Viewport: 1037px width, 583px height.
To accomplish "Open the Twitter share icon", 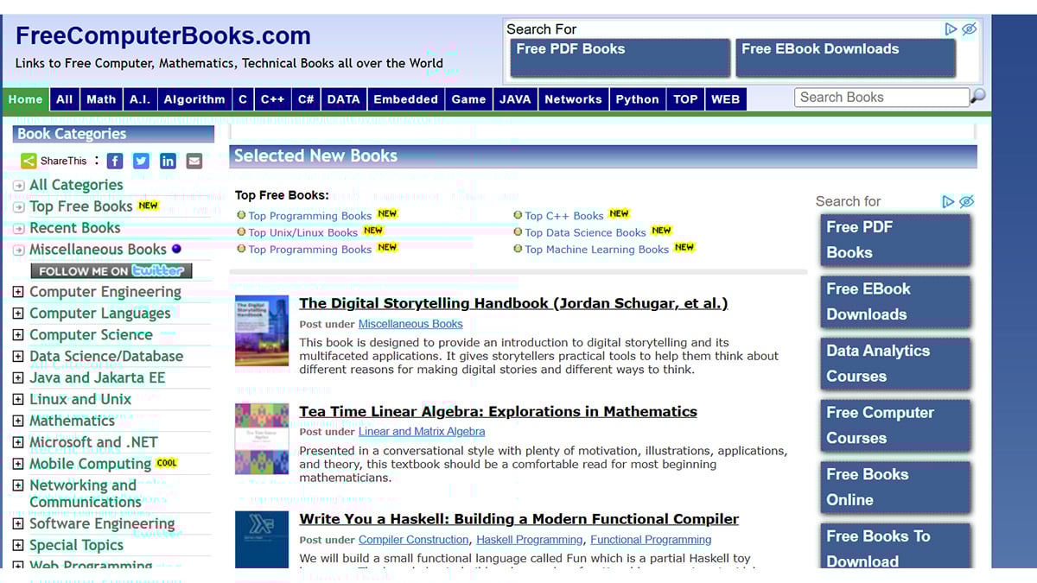I will (x=140, y=161).
